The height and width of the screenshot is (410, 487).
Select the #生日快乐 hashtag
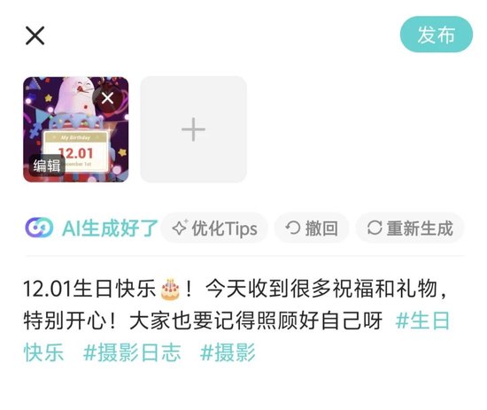[422, 321]
